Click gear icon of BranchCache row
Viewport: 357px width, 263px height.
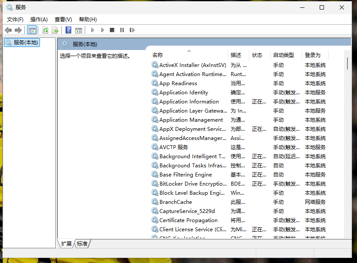(x=155, y=202)
